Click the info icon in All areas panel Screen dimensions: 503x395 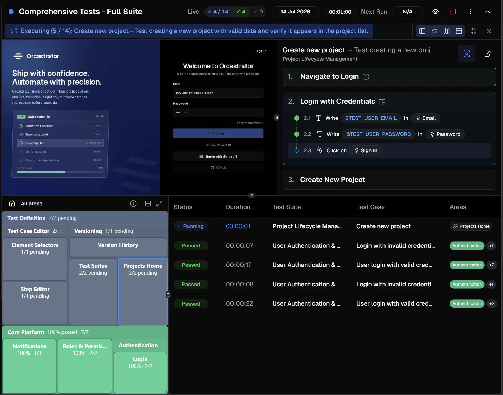click(x=133, y=204)
